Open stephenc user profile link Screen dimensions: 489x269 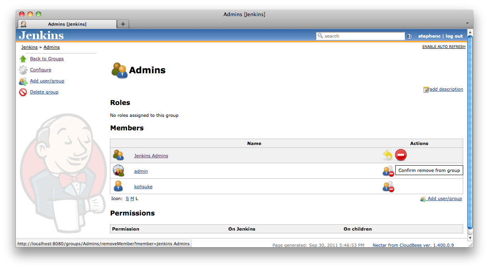click(x=429, y=36)
